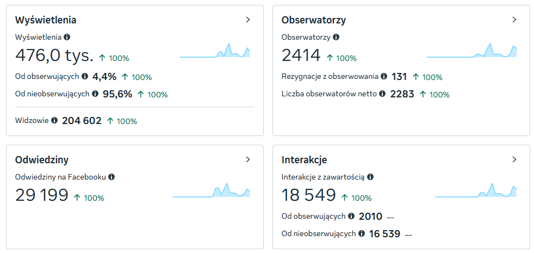Click info icon beside Liczba obserwatorów netto

click(x=382, y=94)
